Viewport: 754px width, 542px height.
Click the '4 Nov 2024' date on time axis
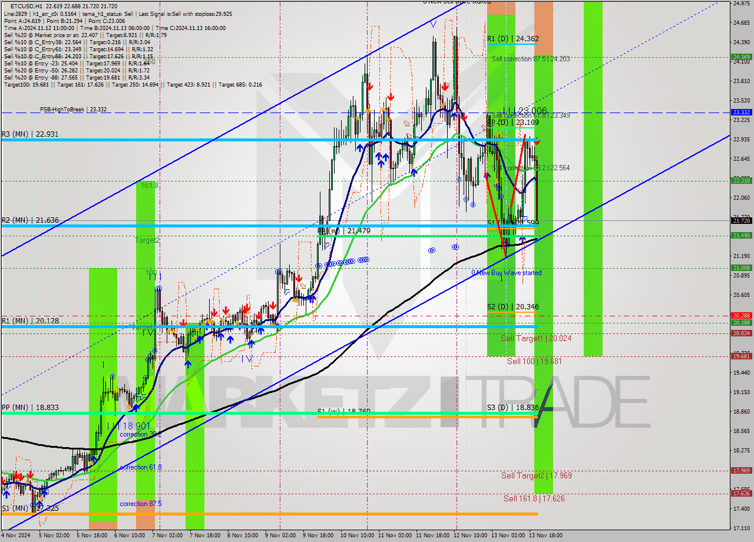pos(15,536)
